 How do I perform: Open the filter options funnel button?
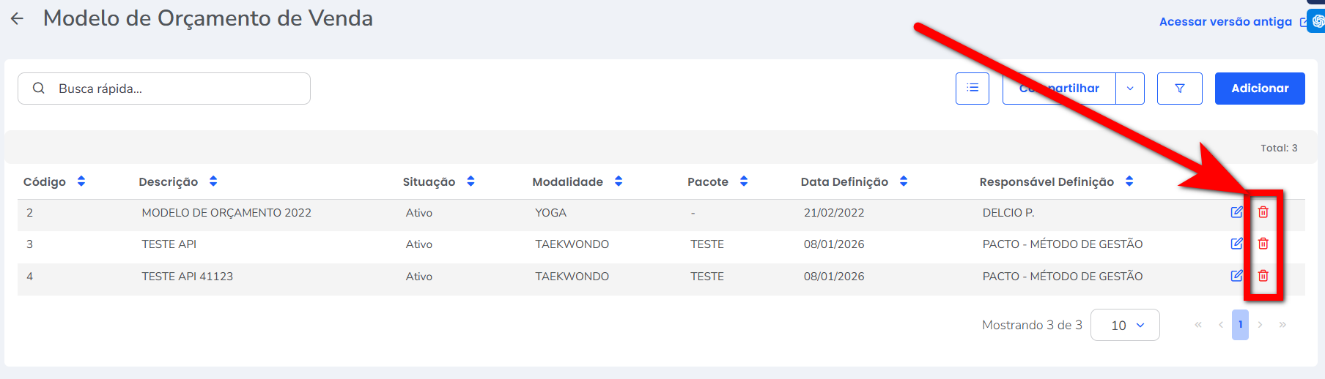coord(1179,89)
